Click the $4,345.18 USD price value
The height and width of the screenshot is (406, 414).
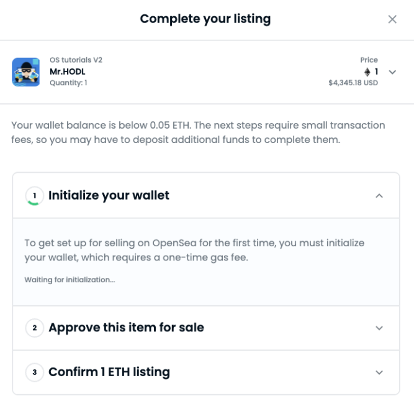coord(353,83)
